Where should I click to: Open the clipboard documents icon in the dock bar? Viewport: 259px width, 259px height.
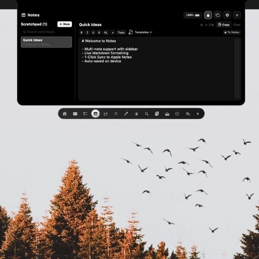point(157,114)
